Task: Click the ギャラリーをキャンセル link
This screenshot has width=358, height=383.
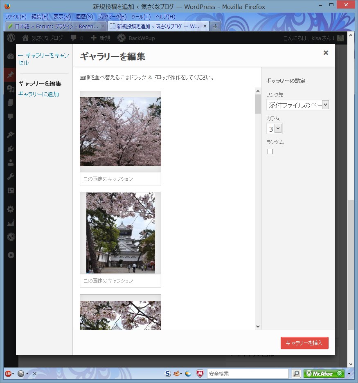Action: coord(43,59)
